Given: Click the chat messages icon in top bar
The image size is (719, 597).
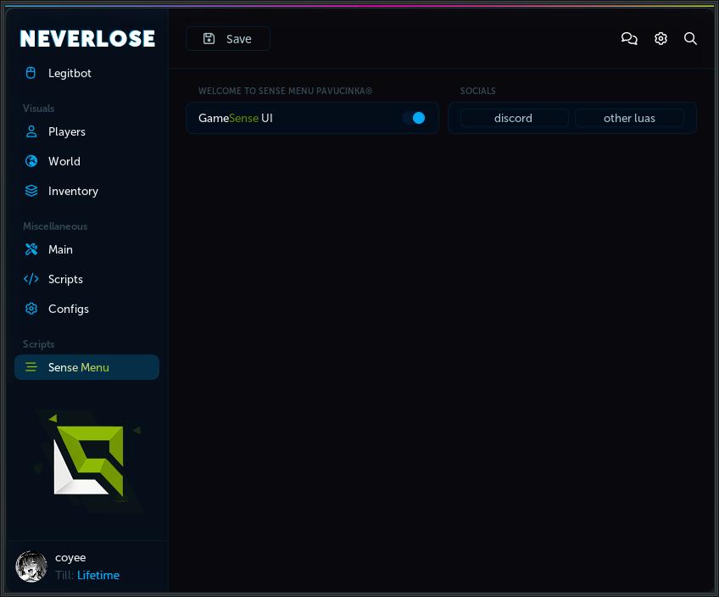Looking at the screenshot, I should point(629,38).
